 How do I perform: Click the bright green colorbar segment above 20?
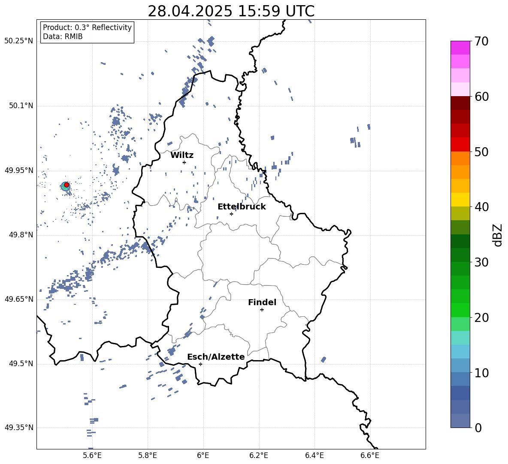[460, 310]
